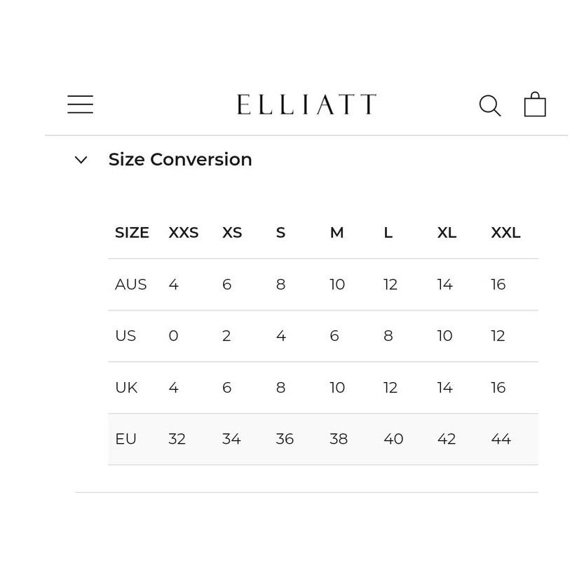Click the XL column header
Screen dimensions: 570x570
tap(447, 233)
